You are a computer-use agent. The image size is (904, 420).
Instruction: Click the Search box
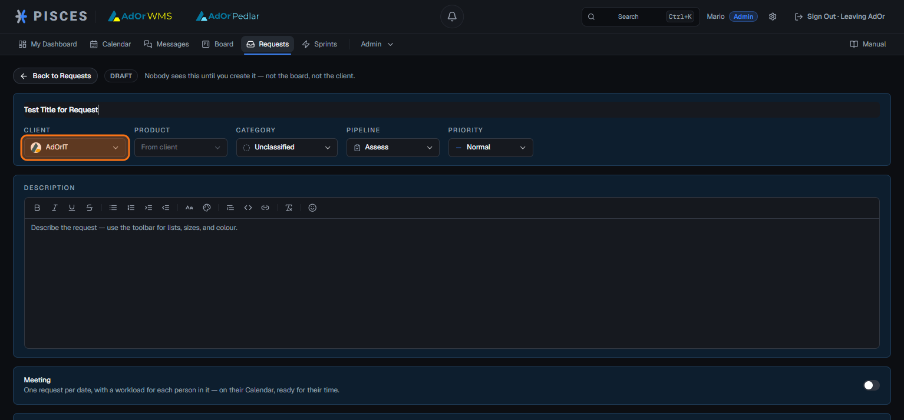pyautogui.click(x=641, y=16)
